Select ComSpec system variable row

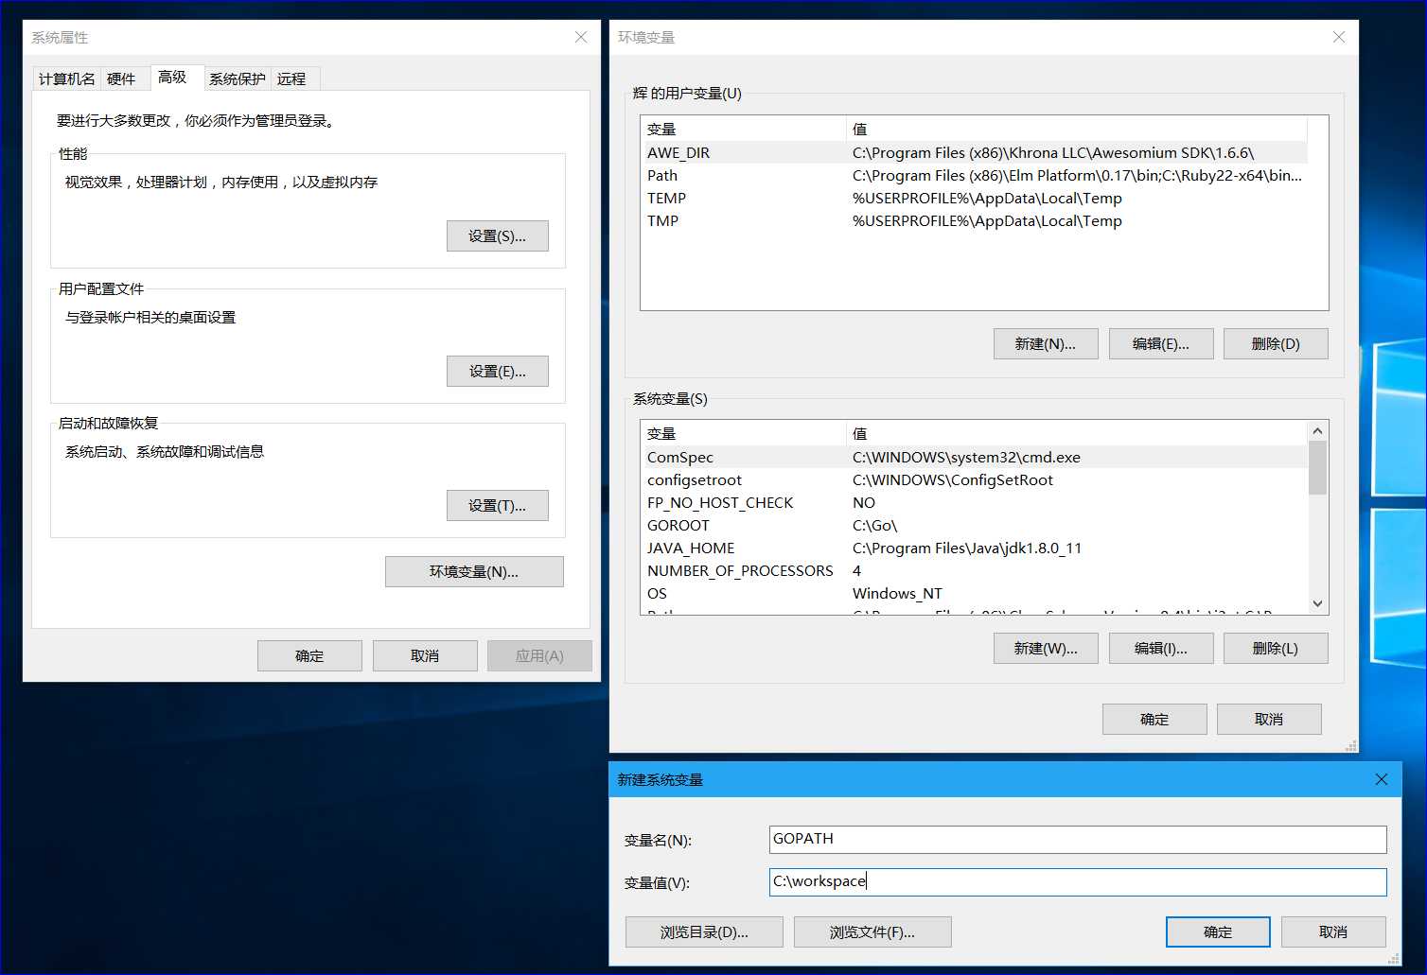coord(974,457)
